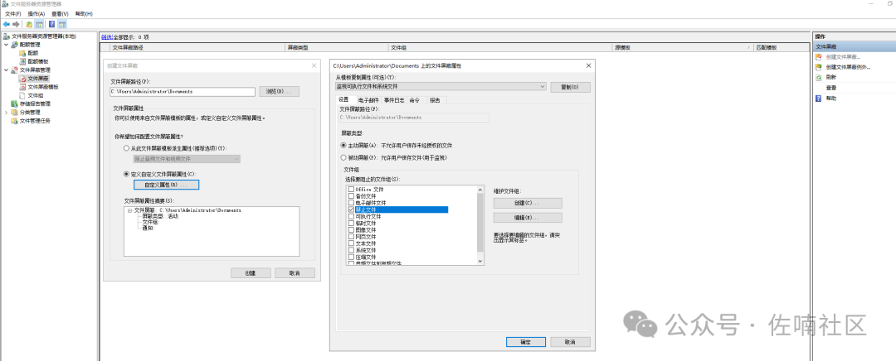Uncheck the 禁止文件 file group checkbox

pyautogui.click(x=351, y=209)
